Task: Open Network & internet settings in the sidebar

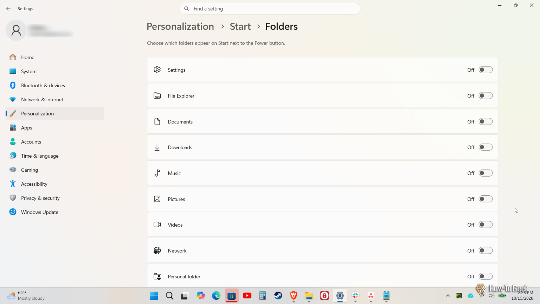Action: [54, 100]
